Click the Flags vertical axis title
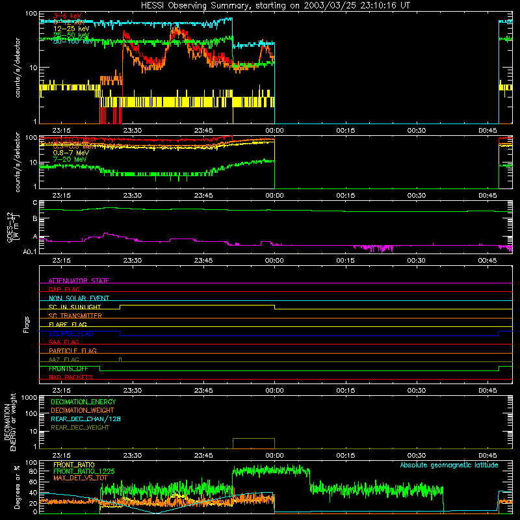 click(x=27, y=324)
